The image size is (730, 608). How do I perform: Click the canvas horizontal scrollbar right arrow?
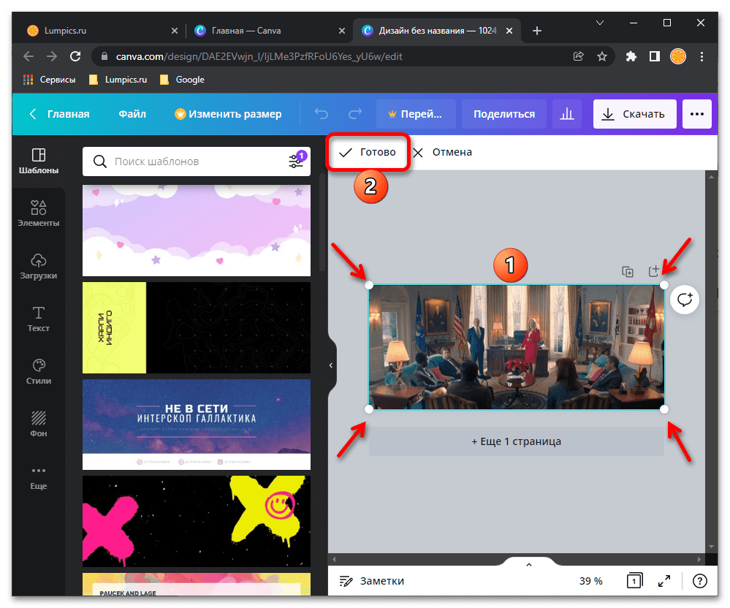click(699, 558)
